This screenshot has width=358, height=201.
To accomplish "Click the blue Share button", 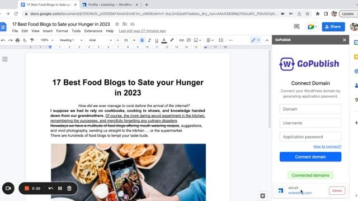I will click(333, 27).
